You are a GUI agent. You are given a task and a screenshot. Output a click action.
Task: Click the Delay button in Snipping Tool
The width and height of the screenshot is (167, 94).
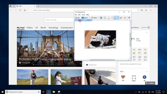94,18
